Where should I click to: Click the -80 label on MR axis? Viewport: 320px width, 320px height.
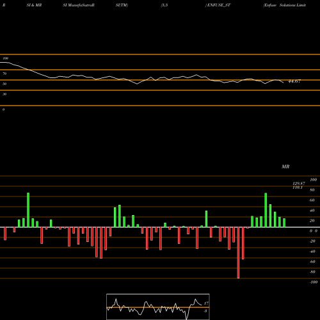[312, 272]
